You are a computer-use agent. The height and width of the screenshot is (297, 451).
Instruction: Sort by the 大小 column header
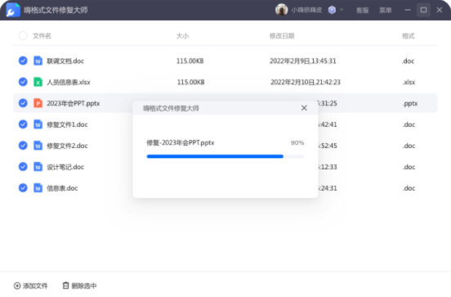pos(182,36)
